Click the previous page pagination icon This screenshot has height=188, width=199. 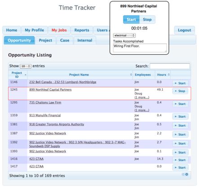click(183, 174)
